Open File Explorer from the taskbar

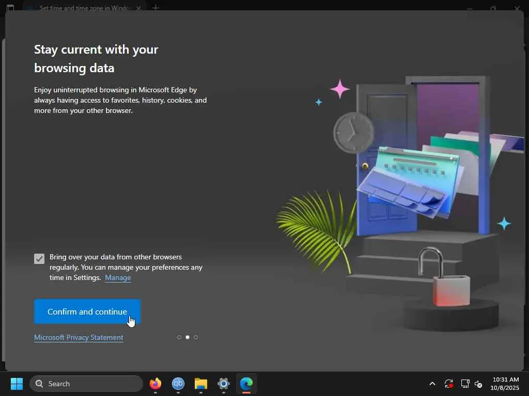click(201, 384)
